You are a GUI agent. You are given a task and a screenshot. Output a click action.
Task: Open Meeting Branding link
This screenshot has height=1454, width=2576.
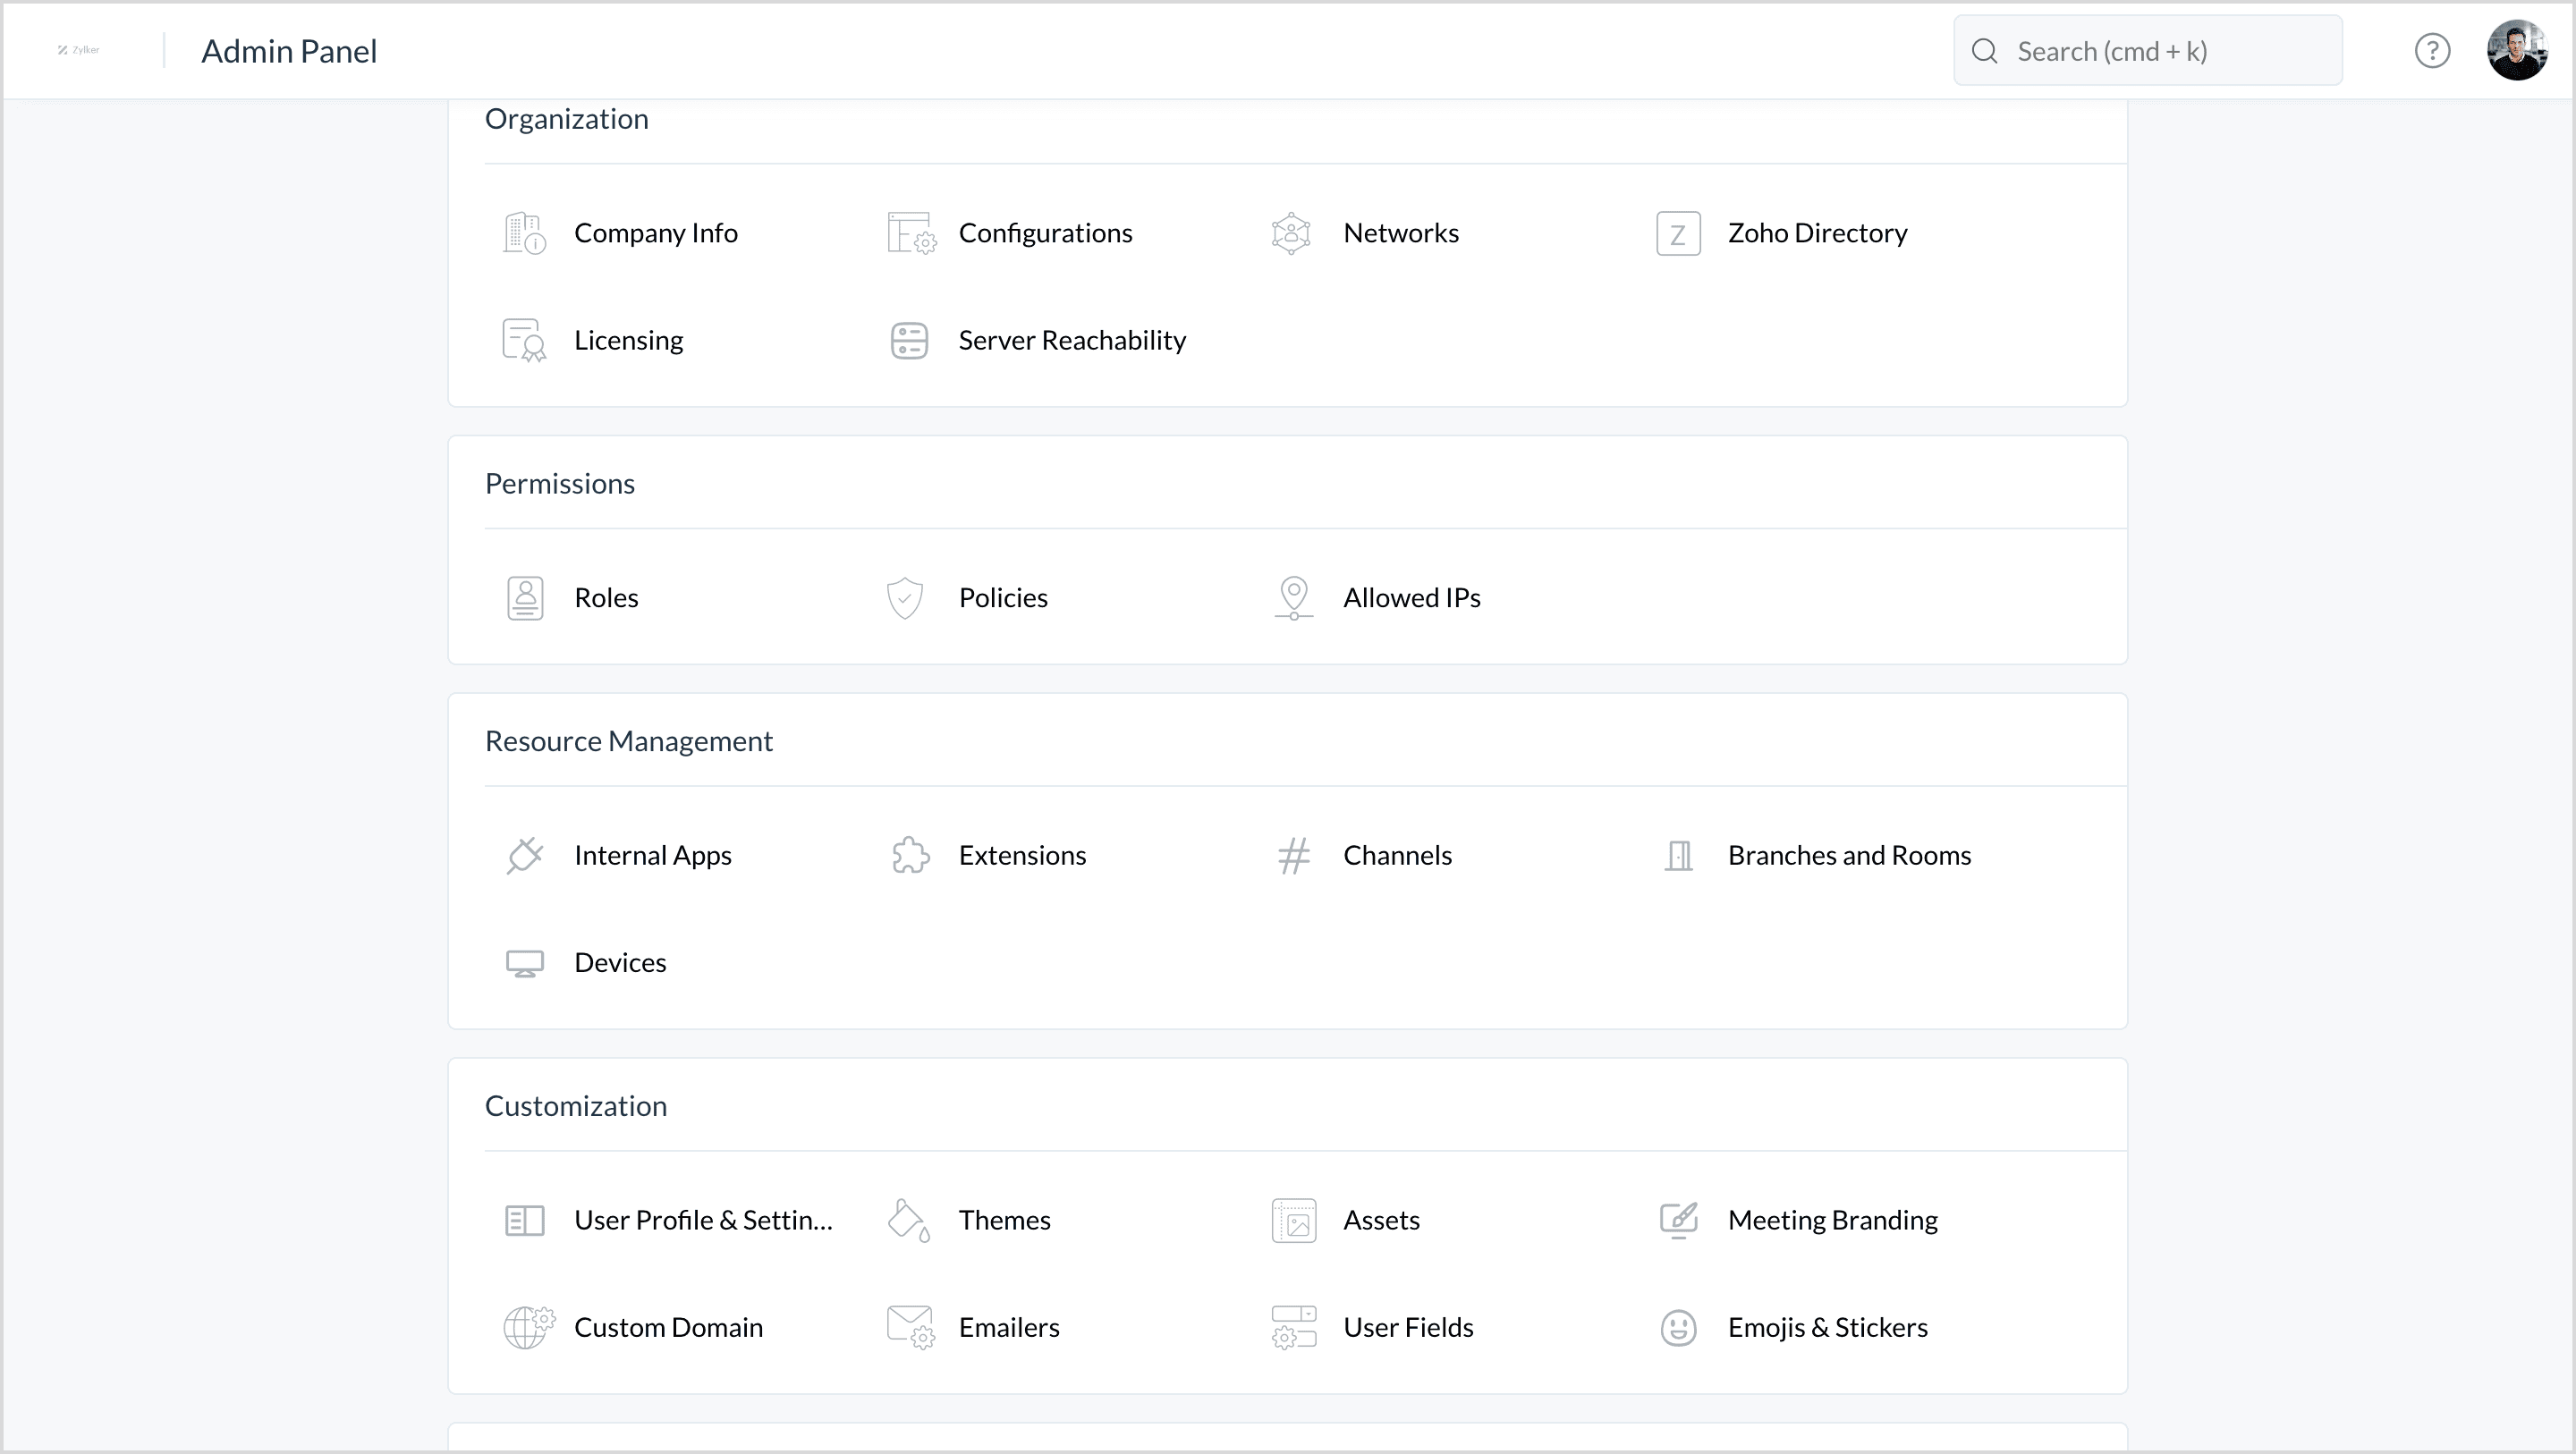click(1832, 1221)
